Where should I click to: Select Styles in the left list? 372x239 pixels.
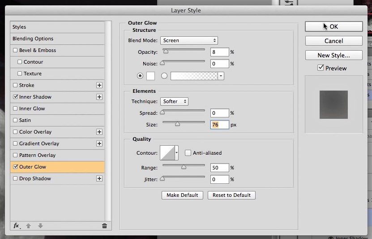pos(57,27)
